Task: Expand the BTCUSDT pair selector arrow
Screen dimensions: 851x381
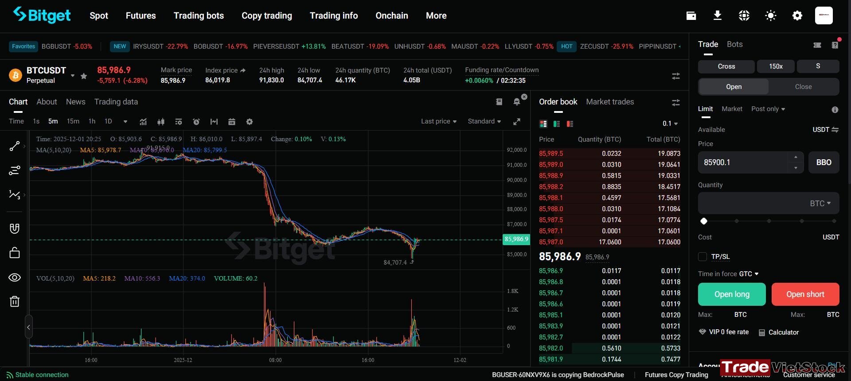Action: coord(73,76)
